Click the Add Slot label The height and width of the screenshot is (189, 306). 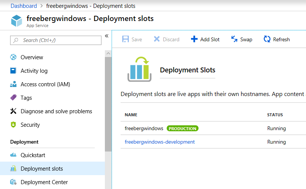(210, 39)
